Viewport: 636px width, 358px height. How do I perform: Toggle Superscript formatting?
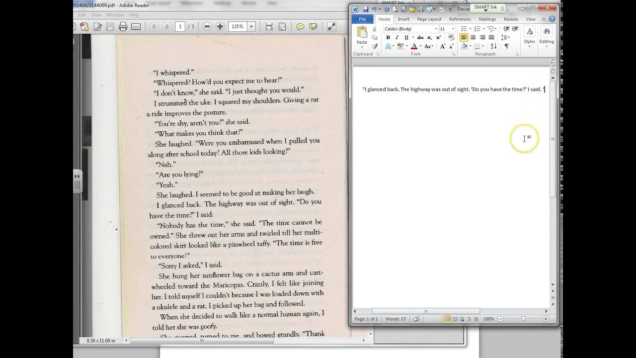point(439,37)
